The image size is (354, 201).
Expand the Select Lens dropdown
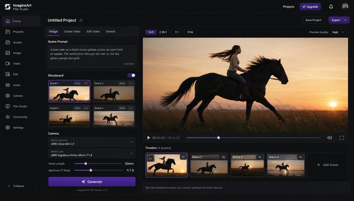(x=92, y=153)
